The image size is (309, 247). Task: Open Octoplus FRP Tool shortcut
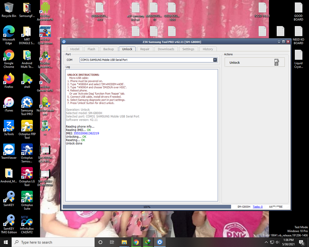pos(27,130)
